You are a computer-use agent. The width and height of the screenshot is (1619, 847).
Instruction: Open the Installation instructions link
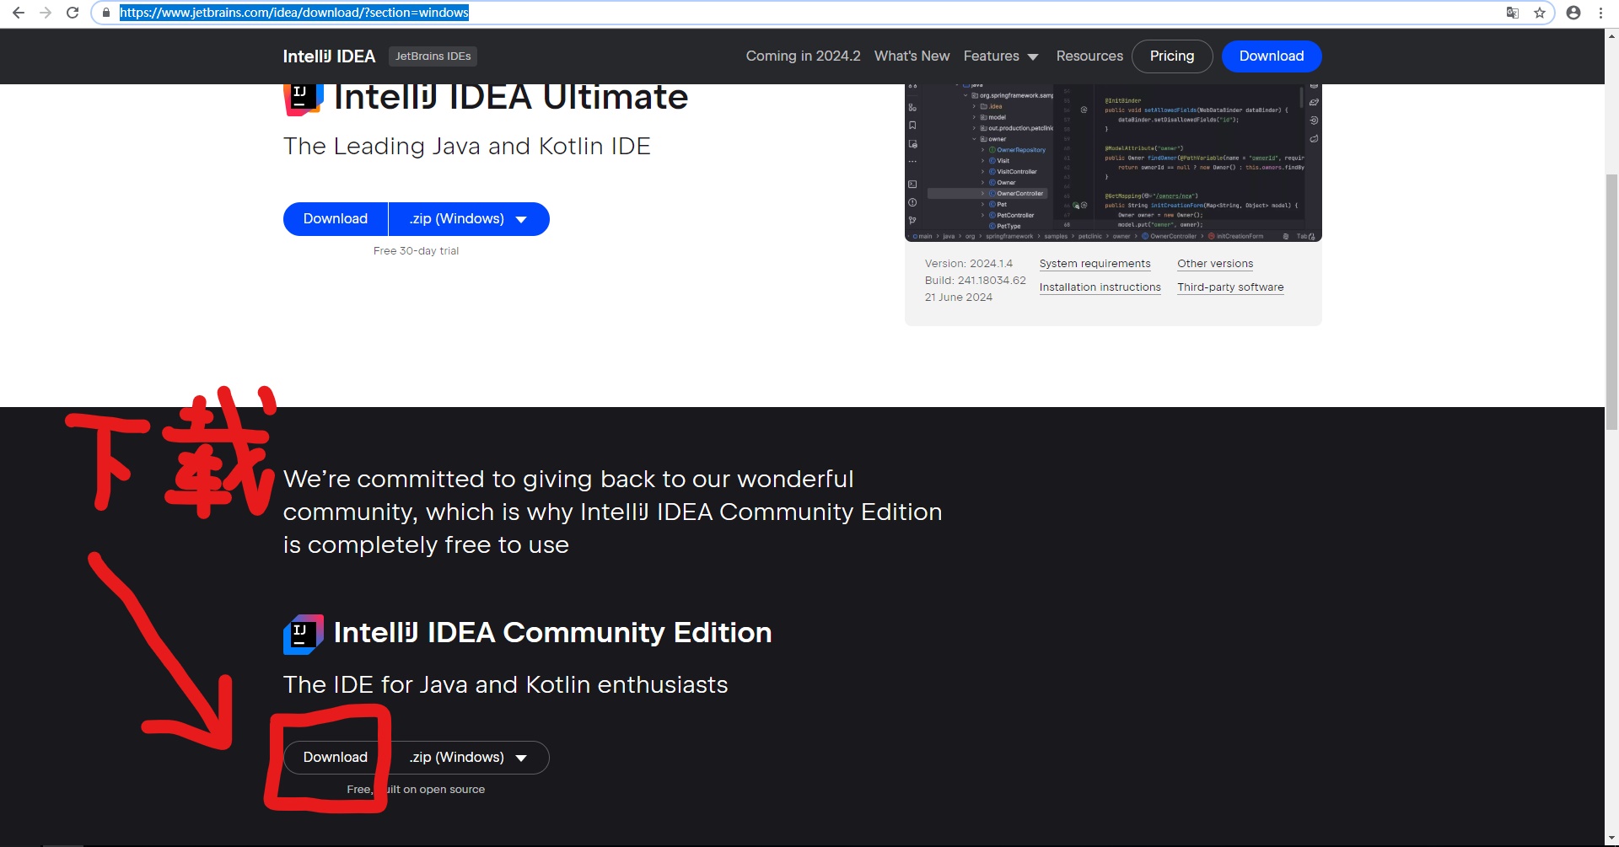click(1100, 287)
